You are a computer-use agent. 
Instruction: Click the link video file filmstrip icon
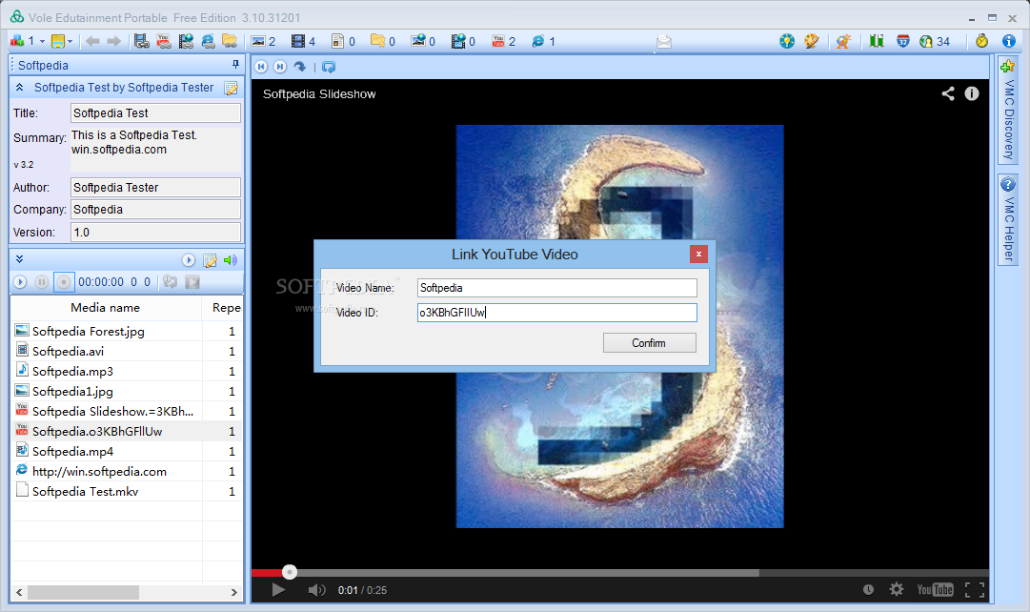coord(141,41)
